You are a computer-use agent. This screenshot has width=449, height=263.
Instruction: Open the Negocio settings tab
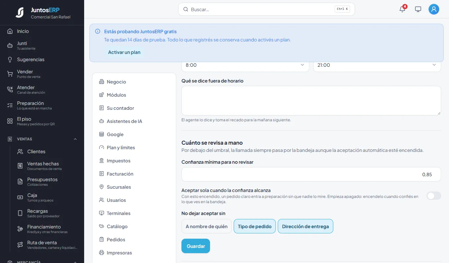pos(134,82)
